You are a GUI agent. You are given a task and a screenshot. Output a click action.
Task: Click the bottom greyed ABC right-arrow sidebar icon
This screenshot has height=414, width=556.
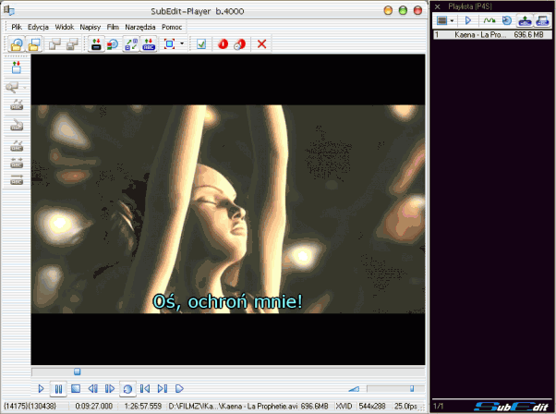tap(17, 180)
